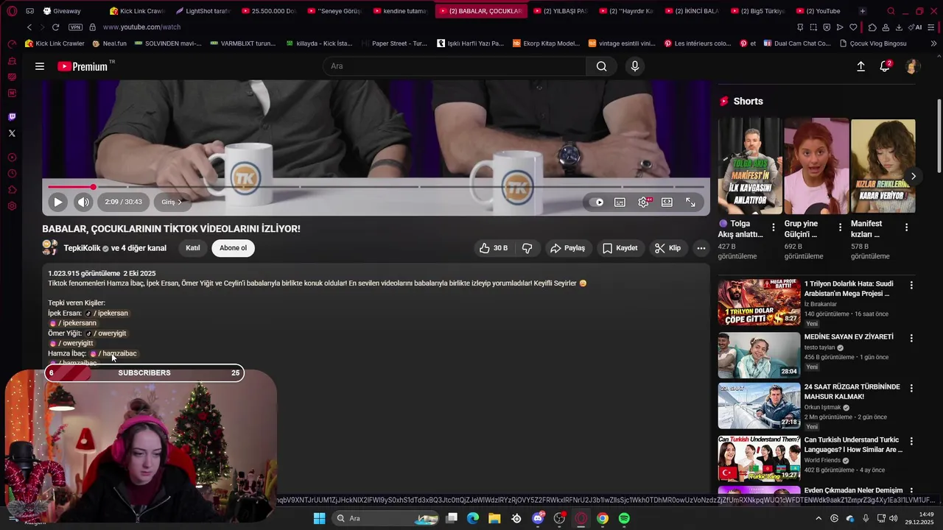
Task: Dislike the video
Action: 527,248
